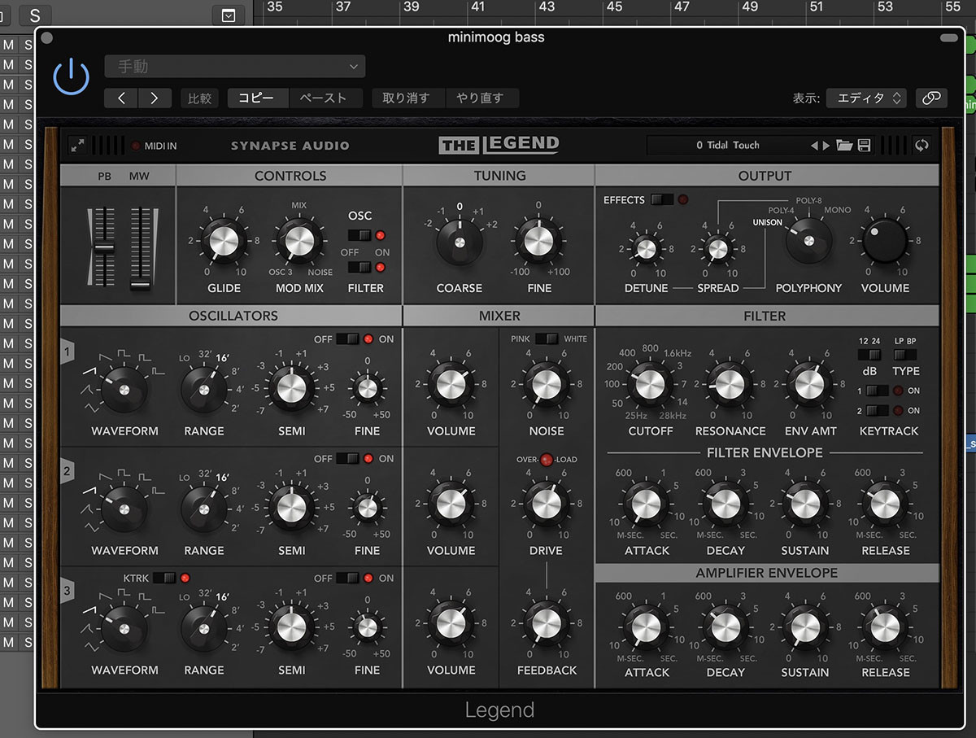Toggle the EFFECTS switch in Output
This screenshot has height=738, width=976.
coord(661,199)
